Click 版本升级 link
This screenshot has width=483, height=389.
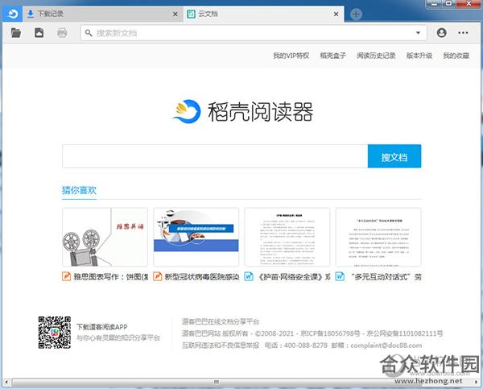(x=419, y=56)
